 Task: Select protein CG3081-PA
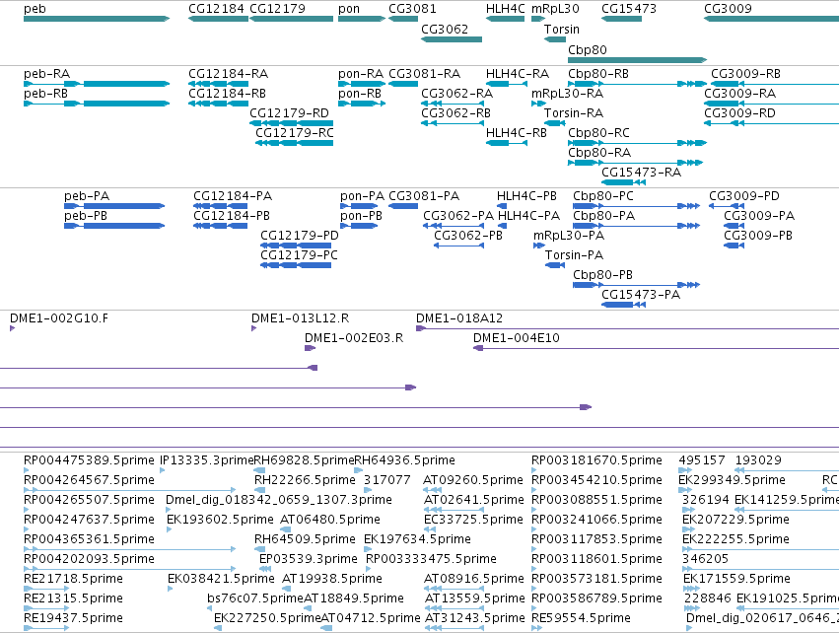(x=424, y=196)
